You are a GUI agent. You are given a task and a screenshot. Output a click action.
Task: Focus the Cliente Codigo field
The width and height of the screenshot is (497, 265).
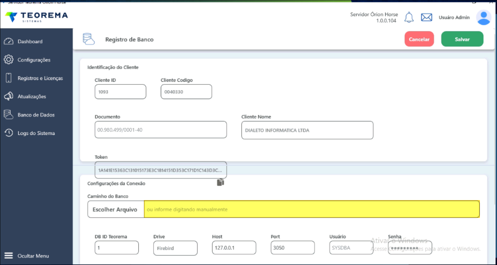tap(186, 92)
